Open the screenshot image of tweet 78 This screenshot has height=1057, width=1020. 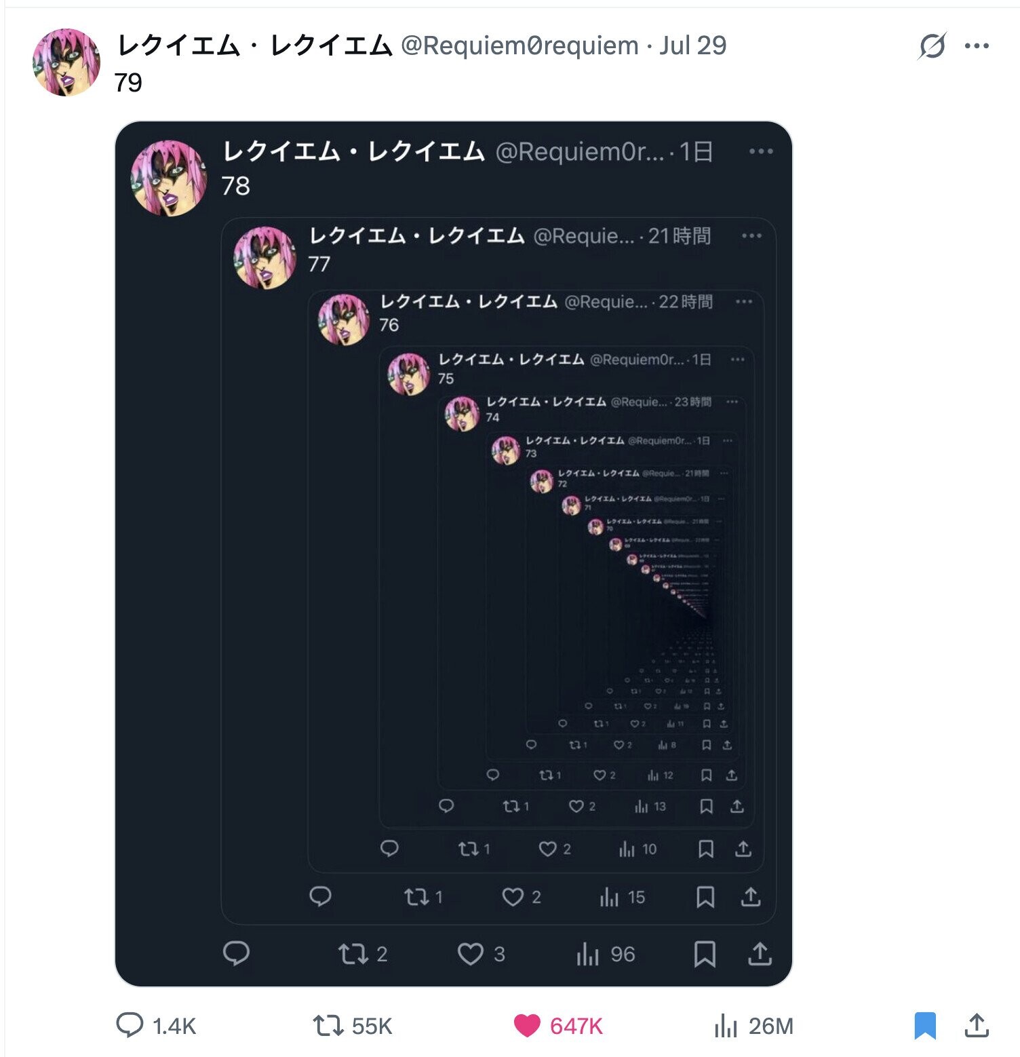(454, 554)
